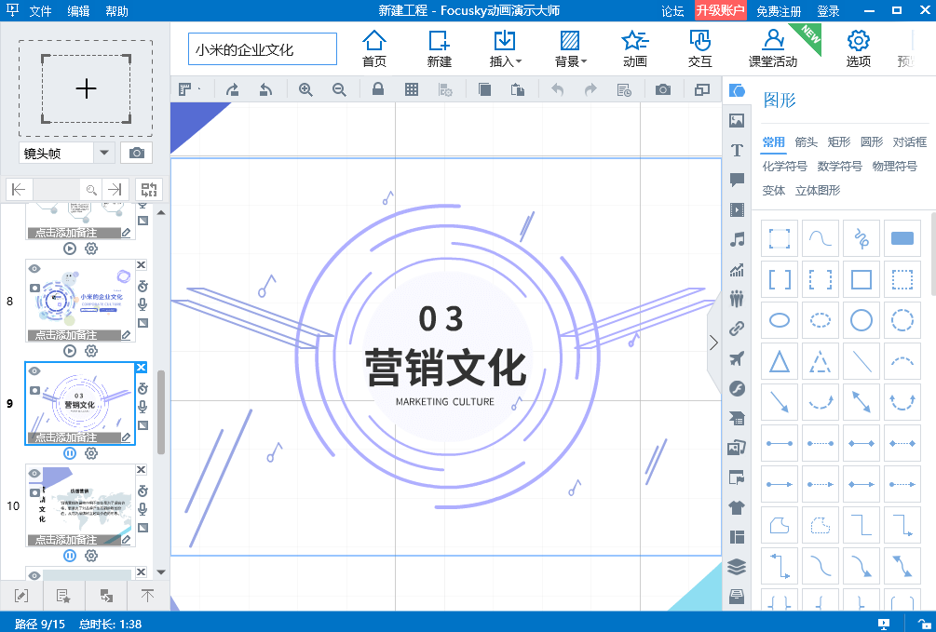Click the zoom in magnifier

[x=305, y=89]
